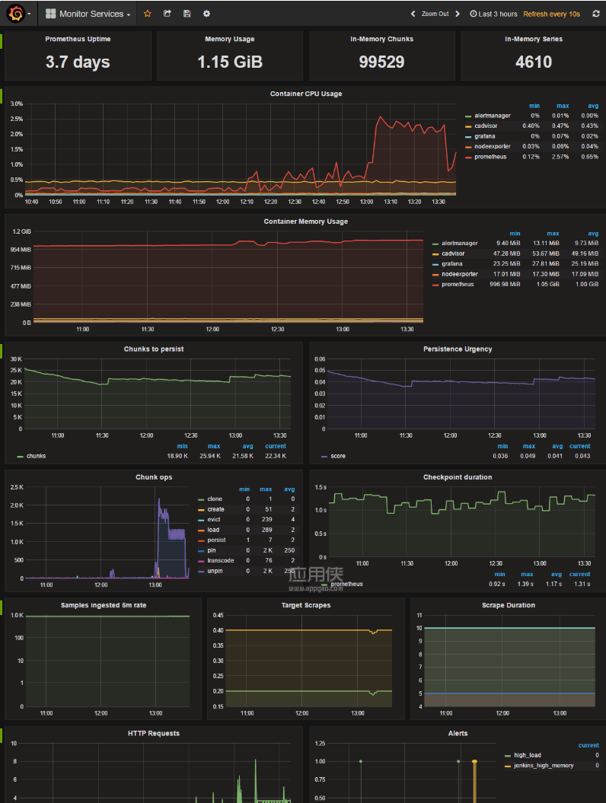Open Checkpoint duration panel title
606x803 pixels.
(x=458, y=476)
